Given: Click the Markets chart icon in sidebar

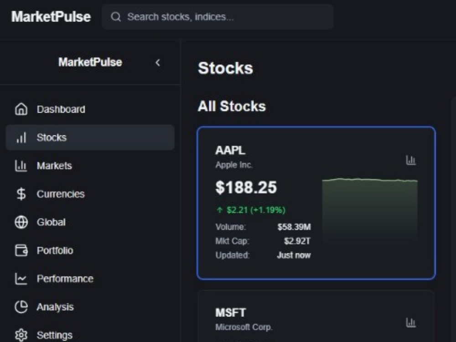Looking at the screenshot, I should (21, 166).
